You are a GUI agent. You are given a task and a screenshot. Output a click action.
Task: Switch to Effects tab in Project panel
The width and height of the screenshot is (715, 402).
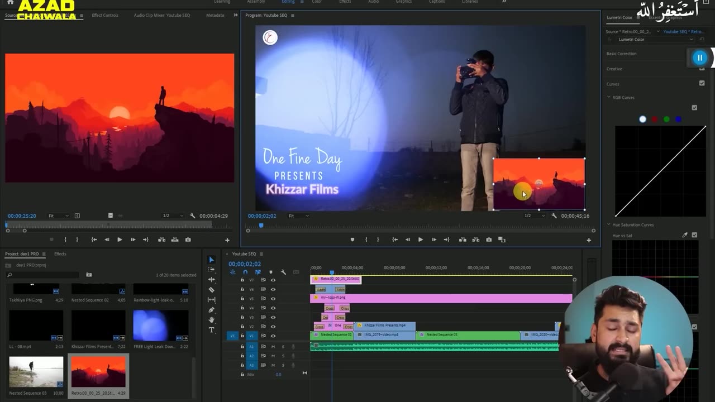[60, 254]
